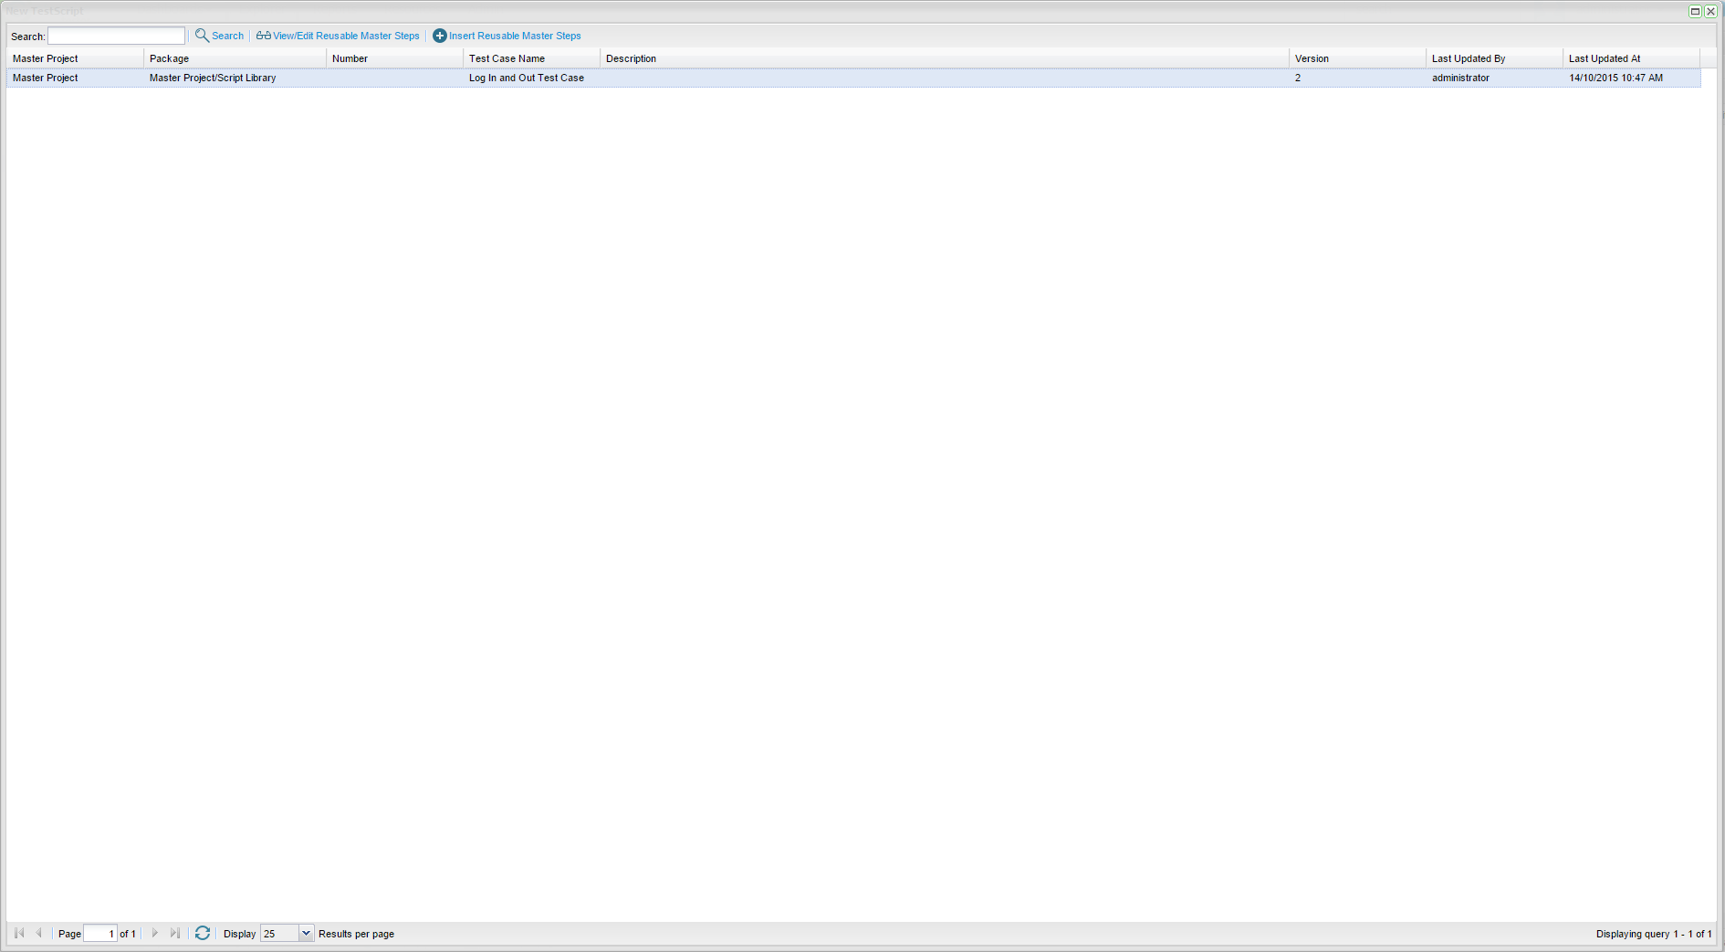The width and height of the screenshot is (1725, 952).
Task: Sort by Test Case Name column
Action: (x=507, y=58)
